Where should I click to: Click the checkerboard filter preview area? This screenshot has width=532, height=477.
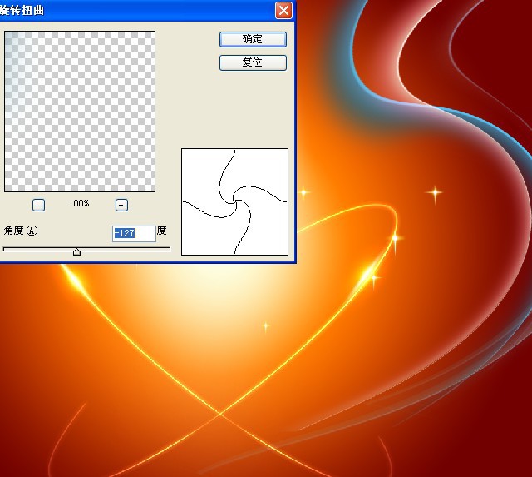(x=80, y=112)
